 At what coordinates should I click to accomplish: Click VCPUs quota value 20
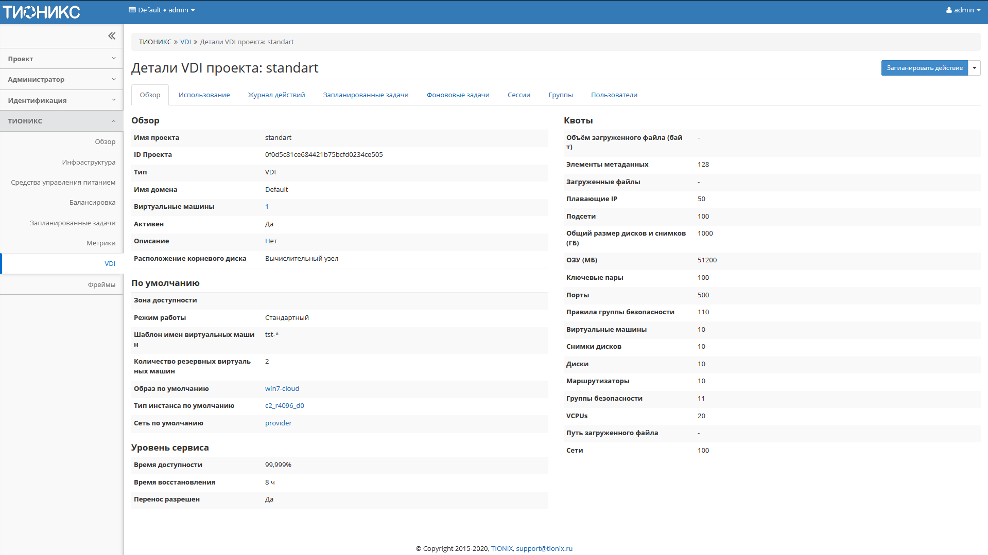701,416
